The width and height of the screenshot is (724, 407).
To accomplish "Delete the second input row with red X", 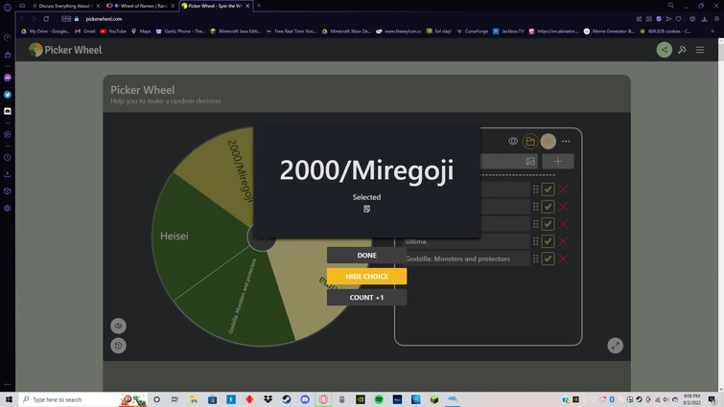I will 563,207.
